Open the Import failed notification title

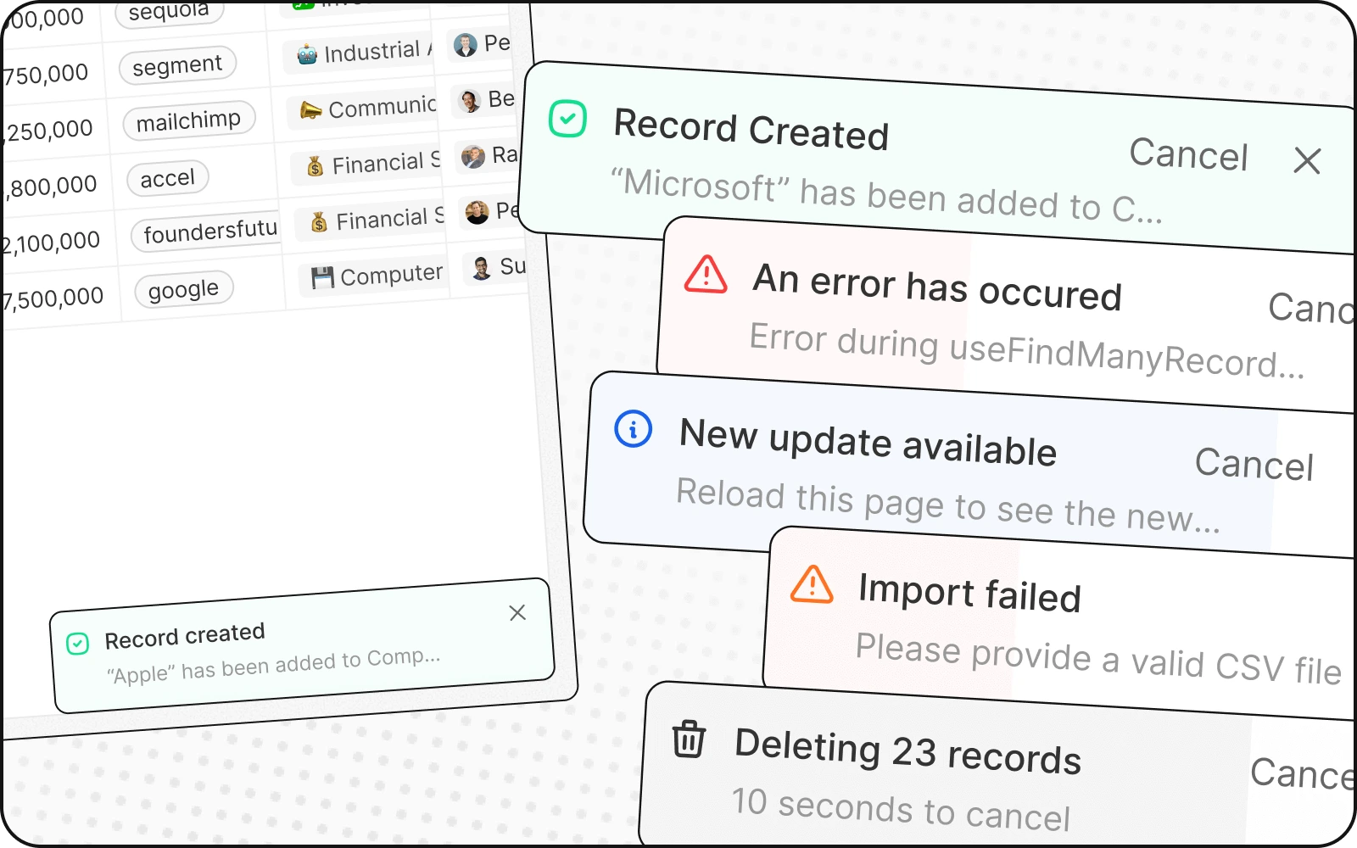[969, 592]
